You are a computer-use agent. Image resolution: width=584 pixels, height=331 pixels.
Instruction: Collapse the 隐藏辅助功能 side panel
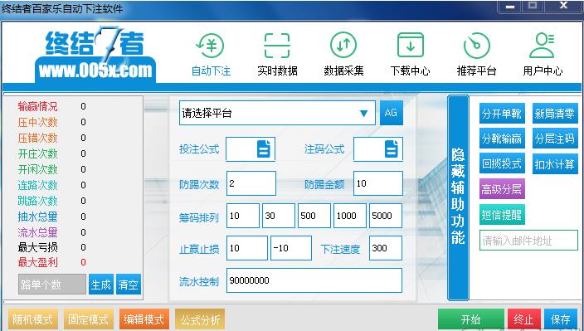pos(458,197)
